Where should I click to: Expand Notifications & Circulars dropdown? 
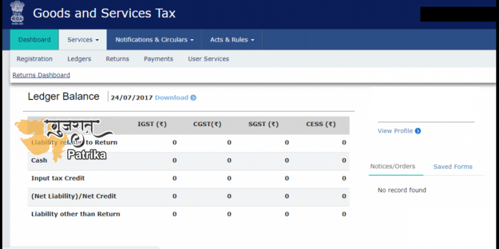[x=154, y=40]
